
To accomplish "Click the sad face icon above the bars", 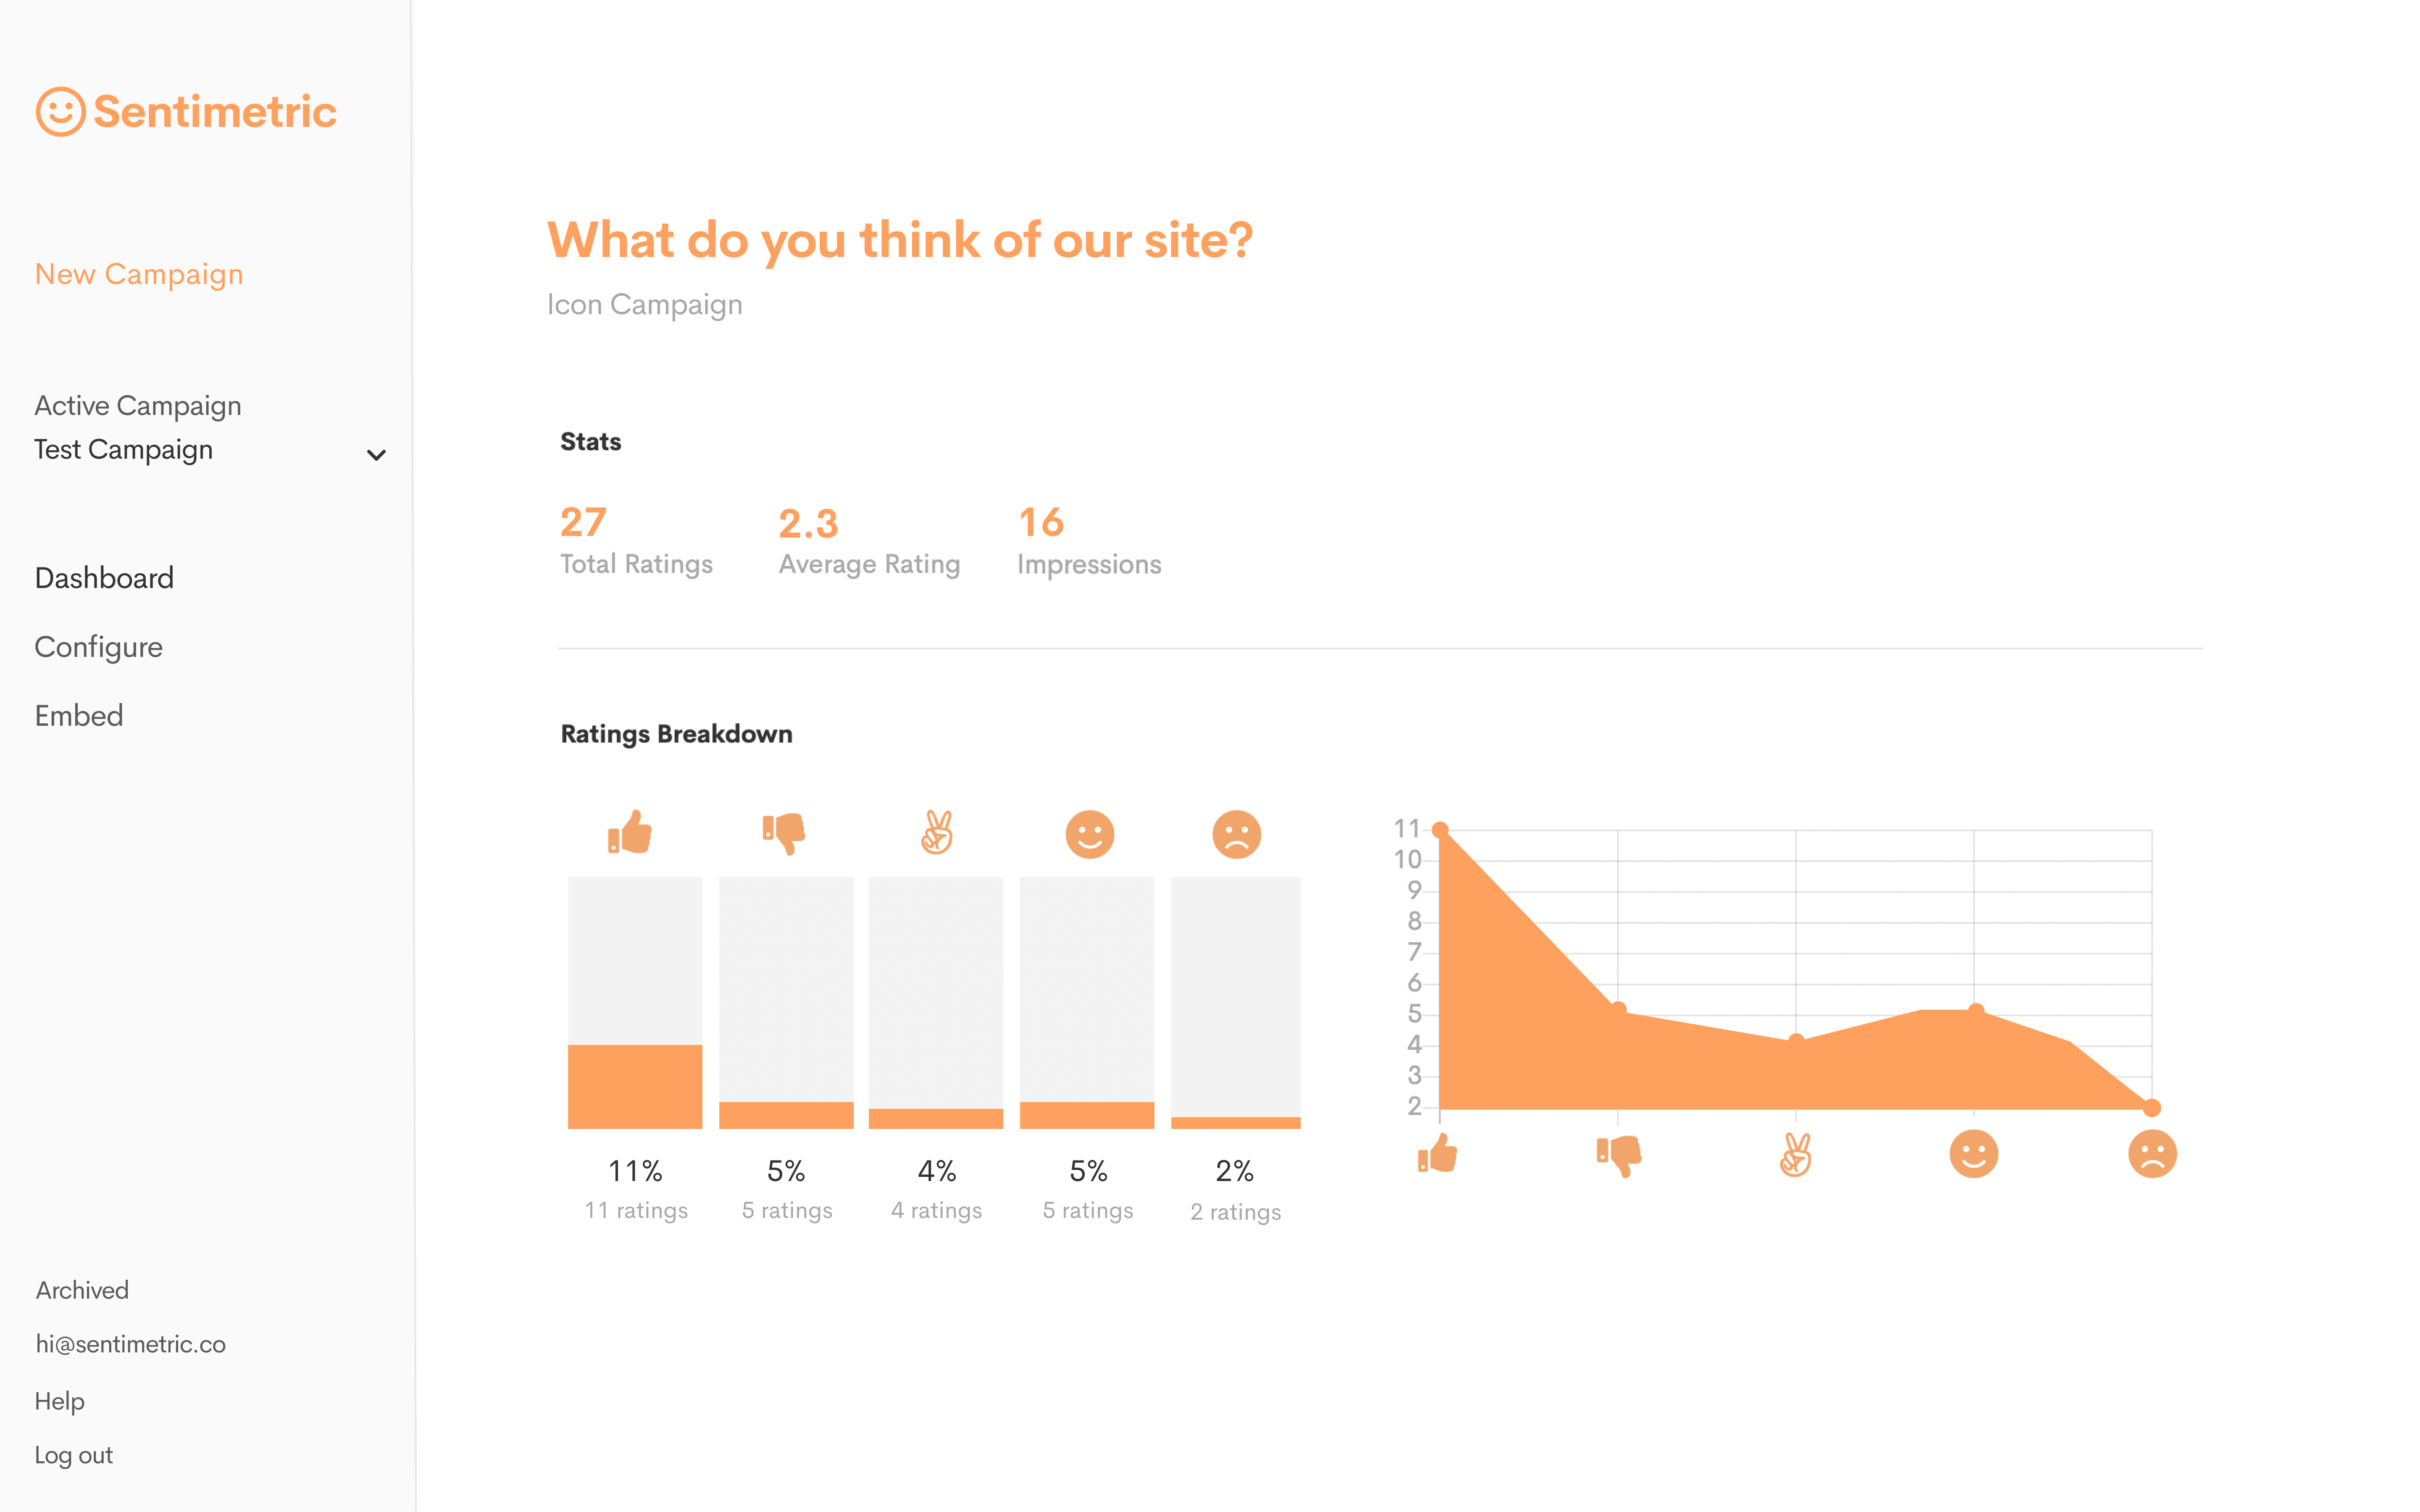I will pos(1236,834).
